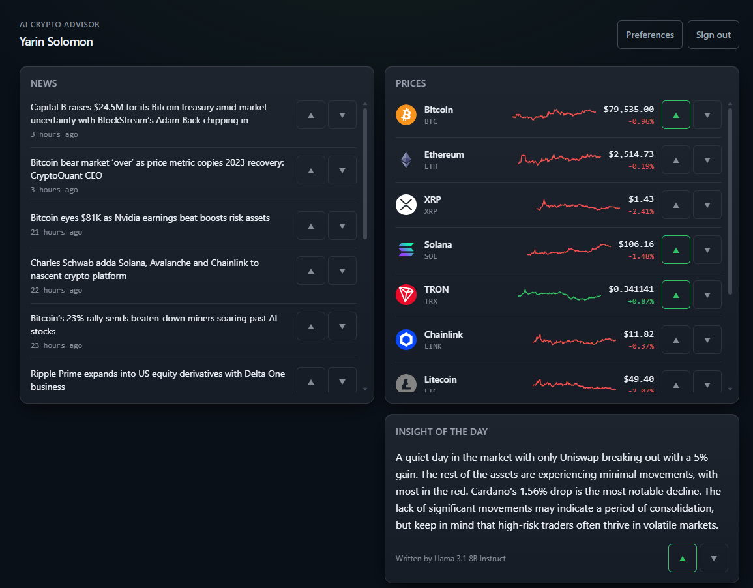Open the Preferences page
The height and width of the screenshot is (588, 753).
[650, 35]
